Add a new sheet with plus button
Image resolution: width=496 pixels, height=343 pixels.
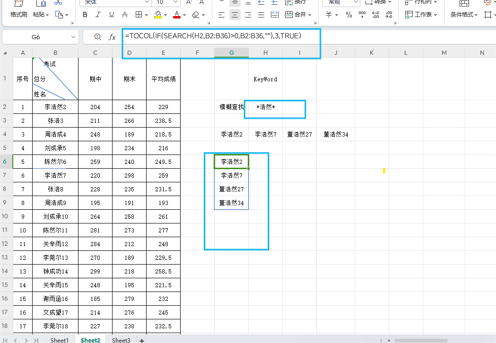142,341
